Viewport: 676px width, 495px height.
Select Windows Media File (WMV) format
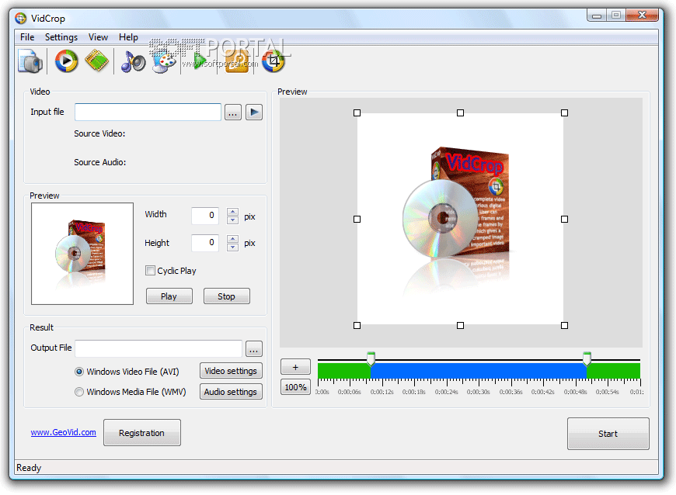(x=79, y=392)
